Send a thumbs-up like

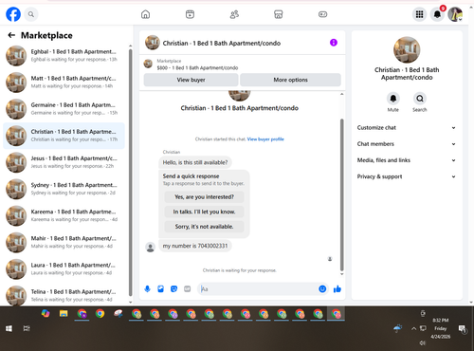pyautogui.click(x=337, y=288)
